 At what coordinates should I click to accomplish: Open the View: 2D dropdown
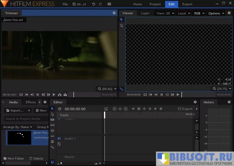[165, 13]
